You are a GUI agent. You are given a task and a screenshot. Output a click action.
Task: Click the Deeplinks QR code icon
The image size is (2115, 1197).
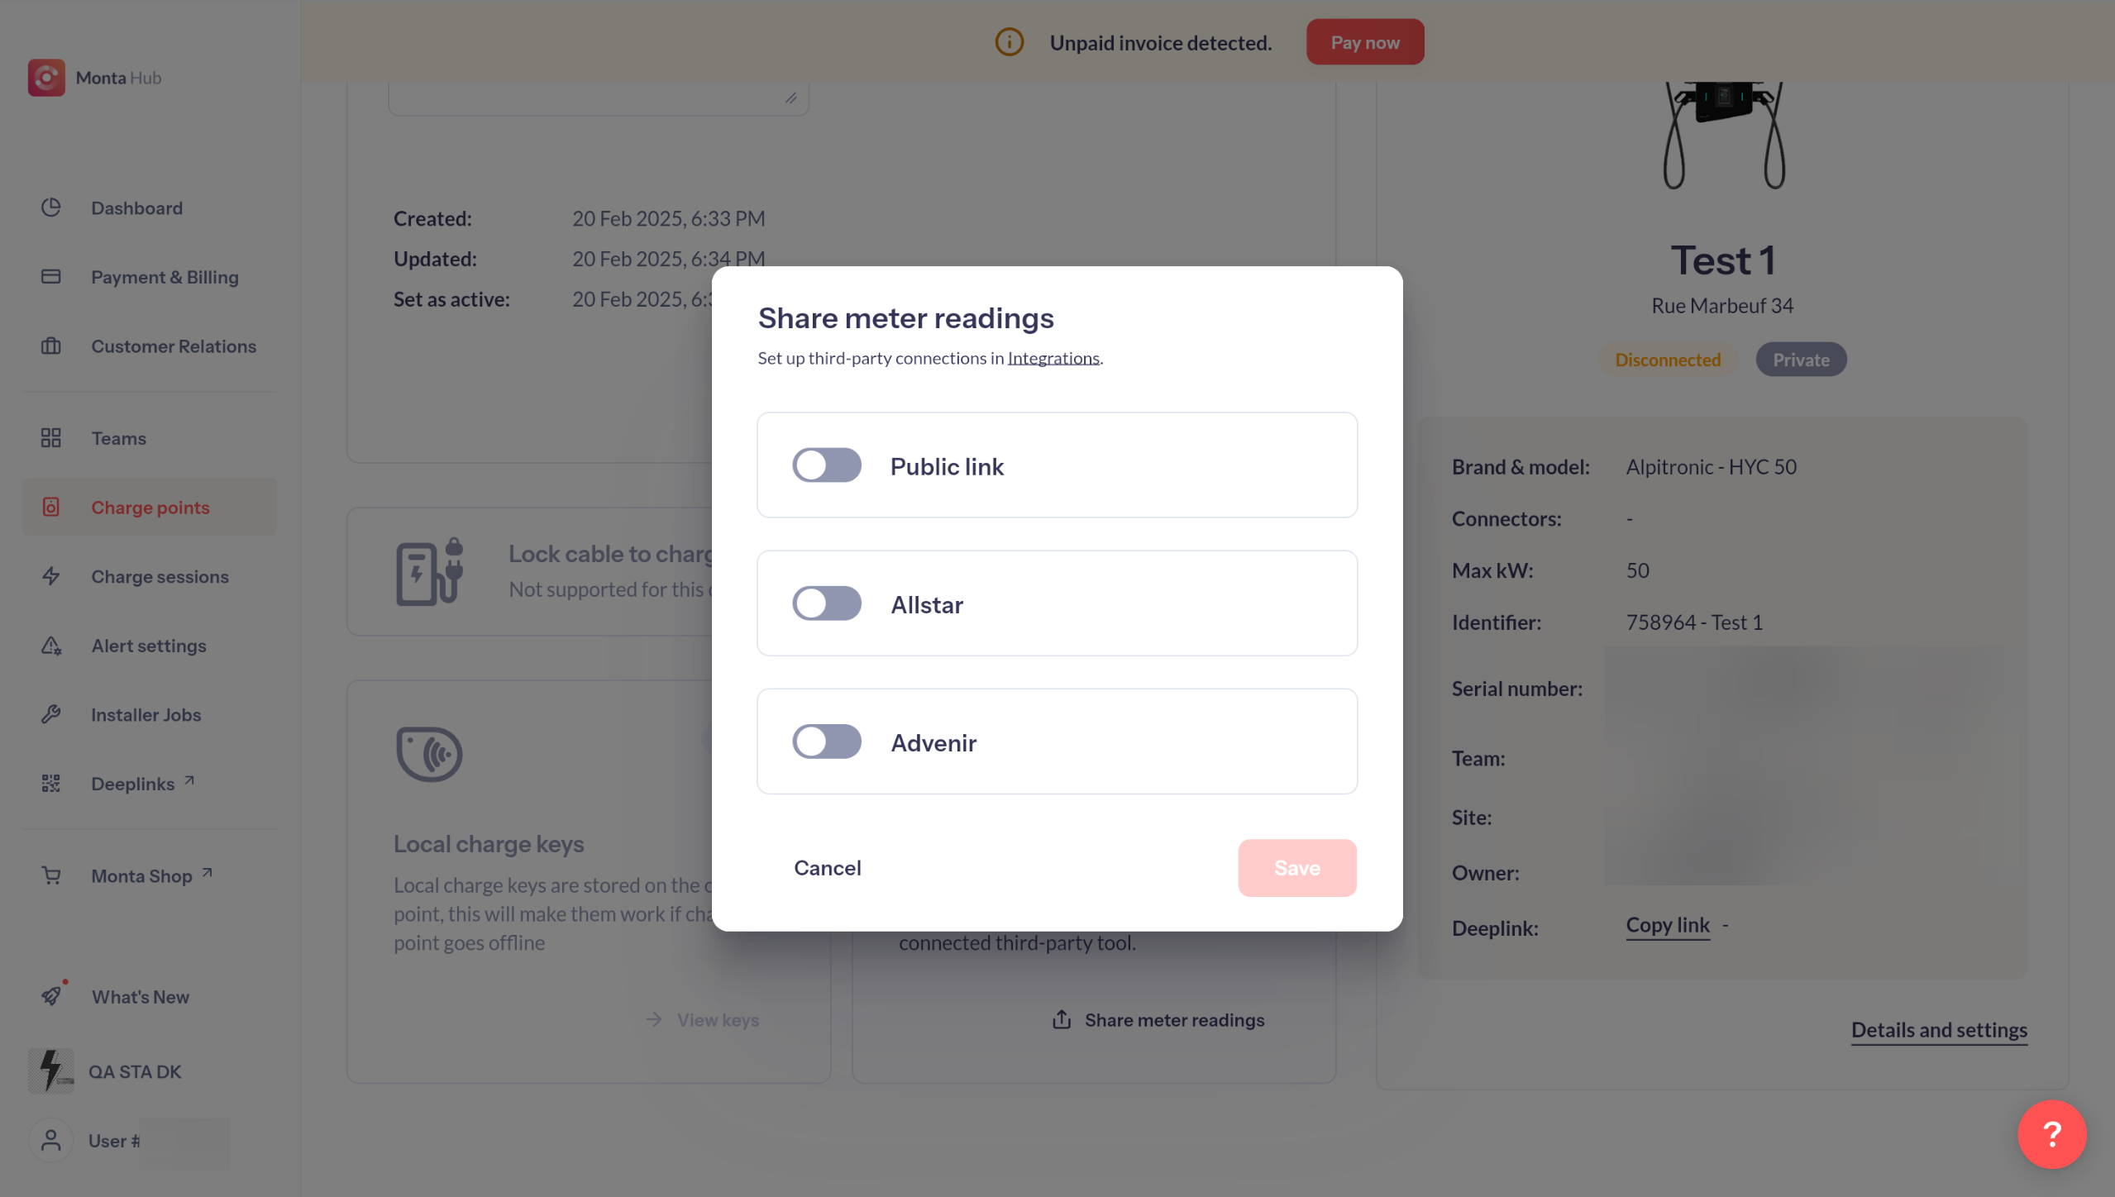(51, 784)
